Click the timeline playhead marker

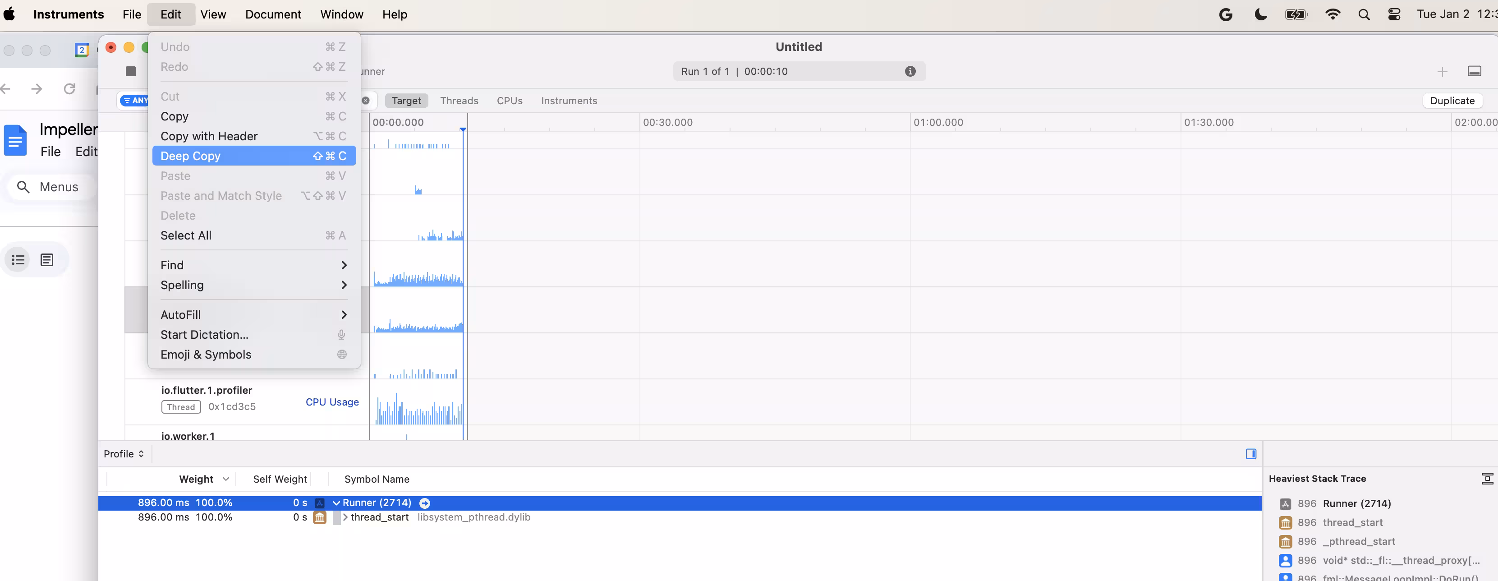pos(463,129)
